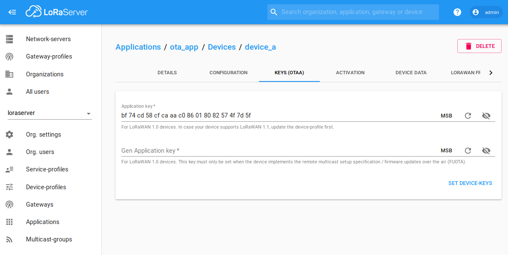Open the admin account menu
The height and width of the screenshot is (255, 508).
point(485,12)
